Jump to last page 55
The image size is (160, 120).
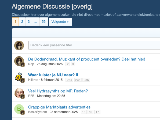point(44,22)
